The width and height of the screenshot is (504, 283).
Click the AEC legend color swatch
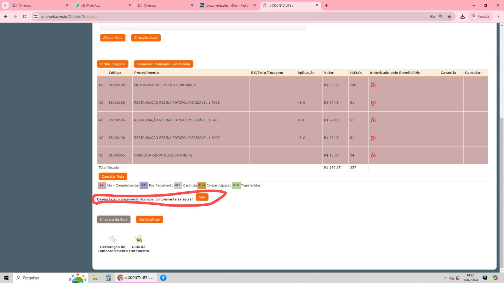178,185
